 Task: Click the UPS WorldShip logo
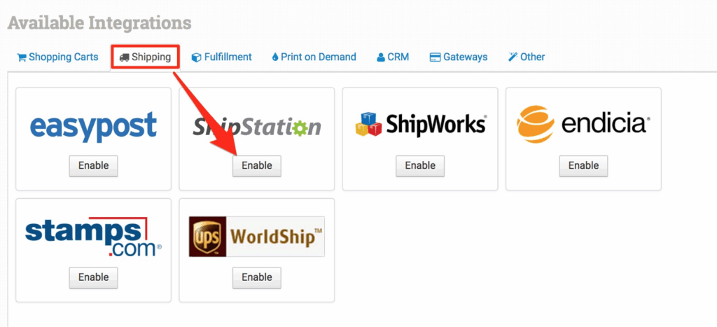click(256, 237)
